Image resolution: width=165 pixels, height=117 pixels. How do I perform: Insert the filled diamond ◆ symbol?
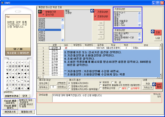tap(7, 74)
